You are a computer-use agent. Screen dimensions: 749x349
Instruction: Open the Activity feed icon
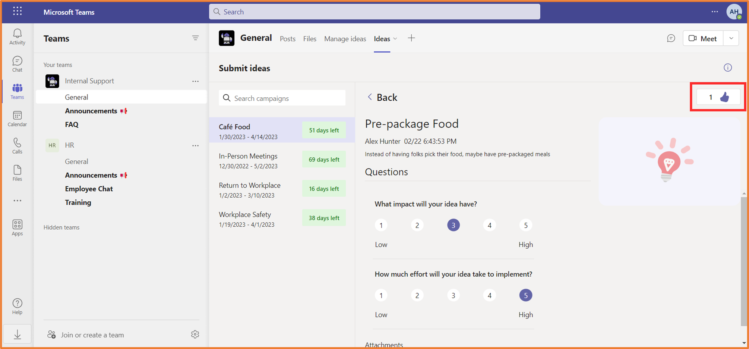click(x=17, y=36)
